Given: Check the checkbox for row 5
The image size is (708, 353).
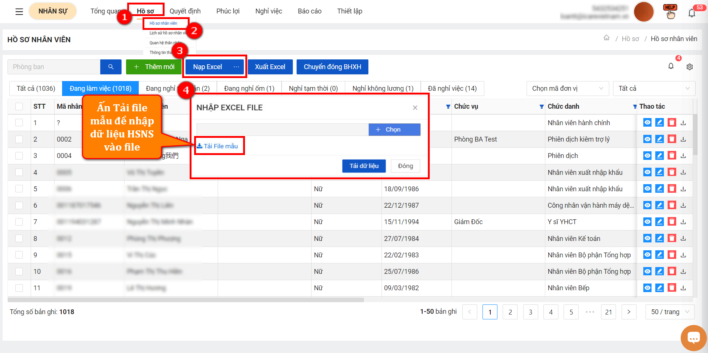Looking at the screenshot, I should pyautogui.click(x=19, y=189).
